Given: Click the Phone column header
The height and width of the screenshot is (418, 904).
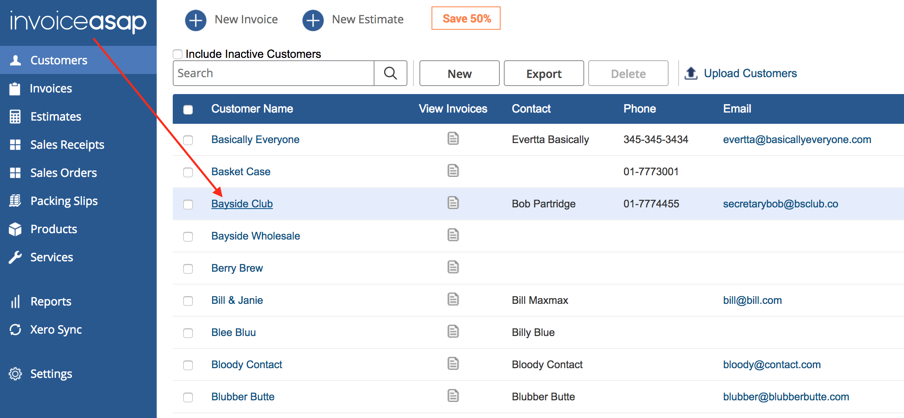Looking at the screenshot, I should click(640, 109).
